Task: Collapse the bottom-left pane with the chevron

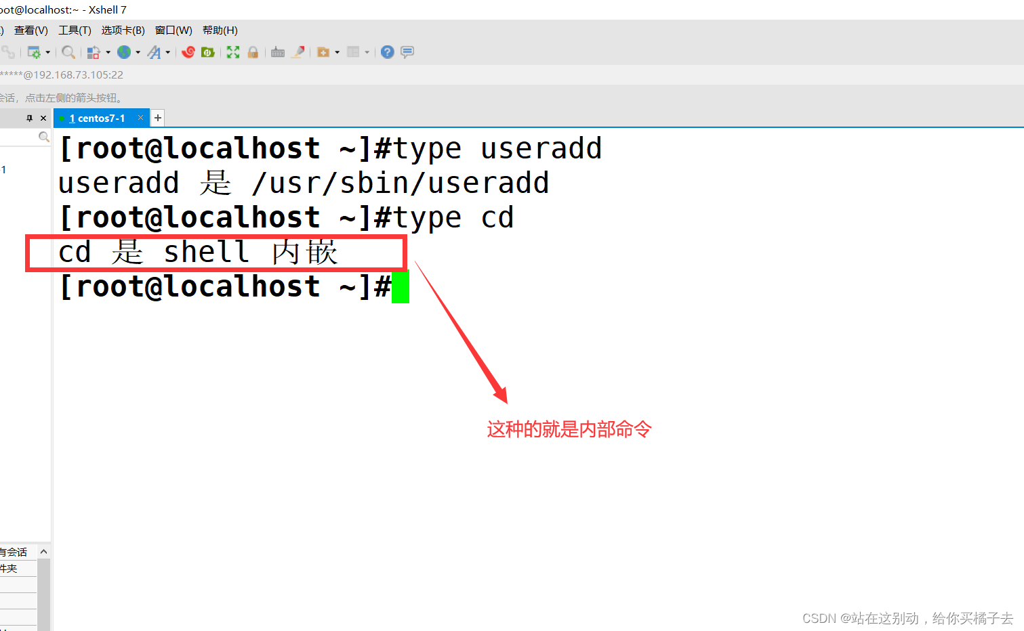Action: coord(43,550)
